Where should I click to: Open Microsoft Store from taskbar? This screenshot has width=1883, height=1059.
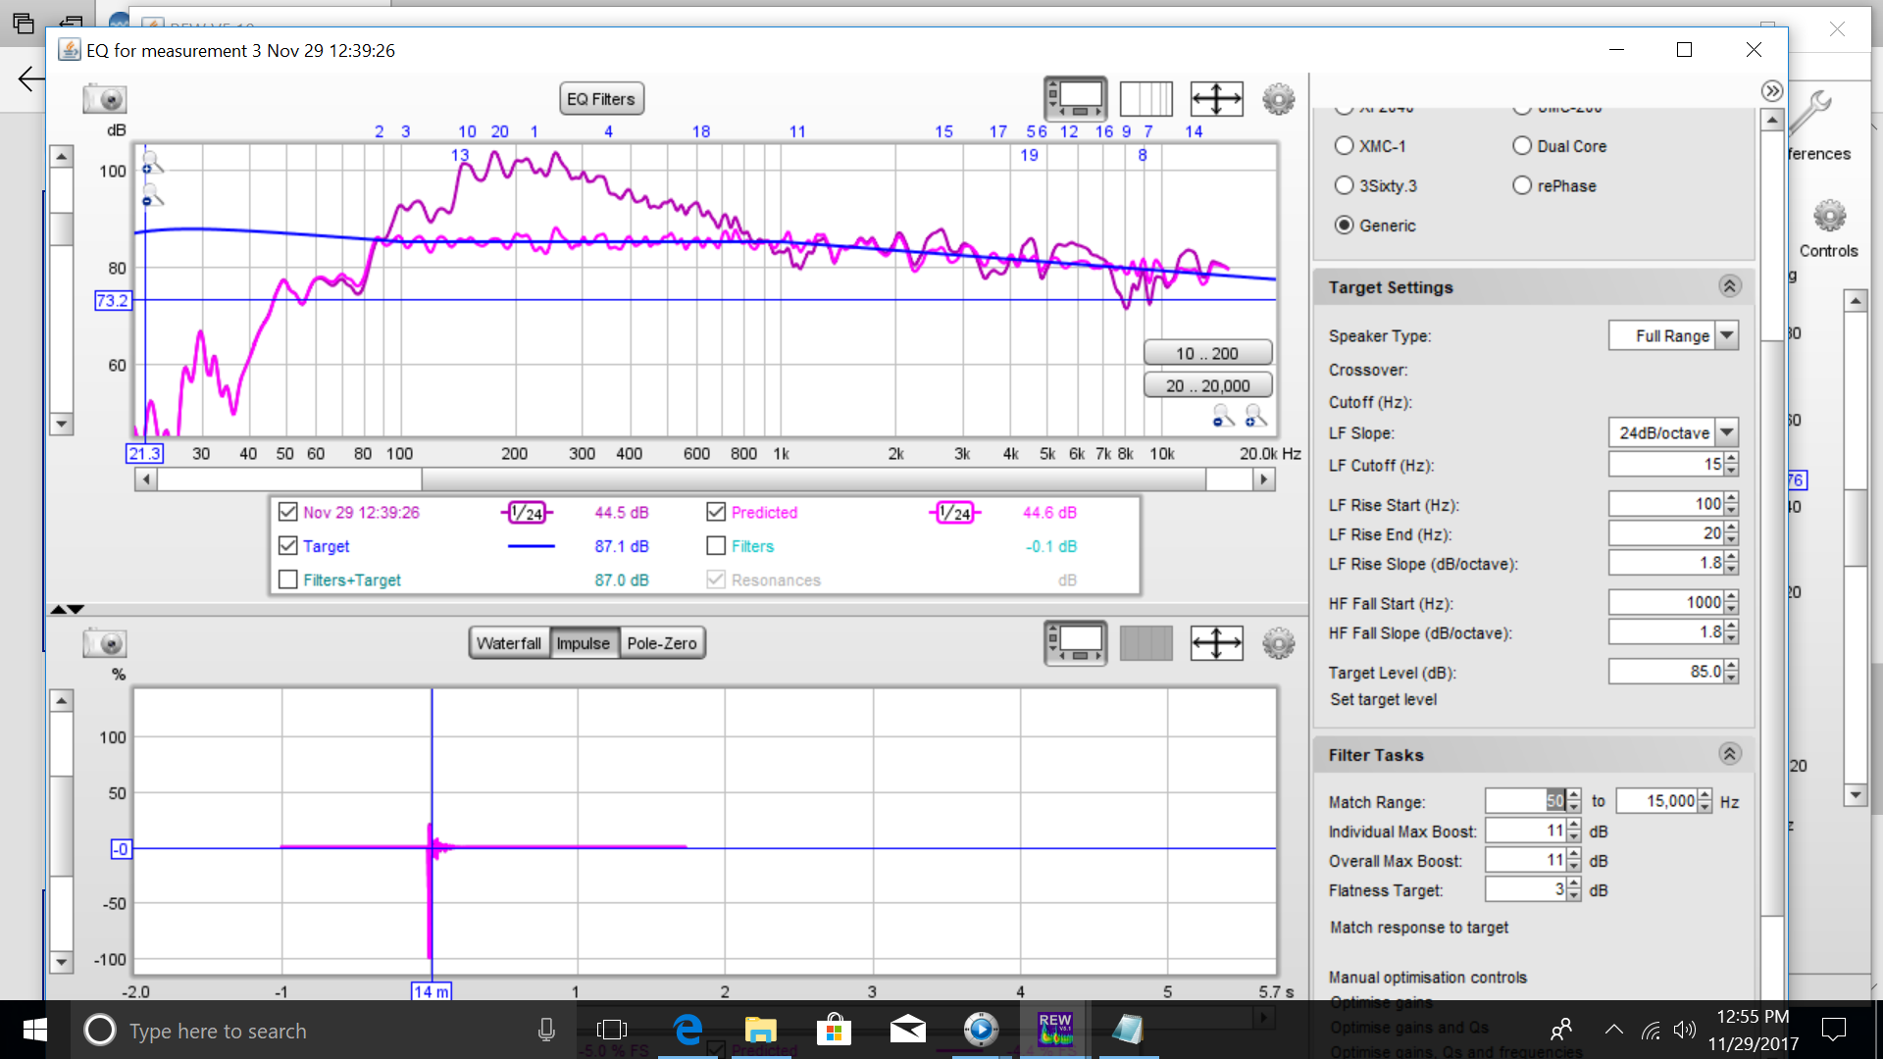point(834,1030)
